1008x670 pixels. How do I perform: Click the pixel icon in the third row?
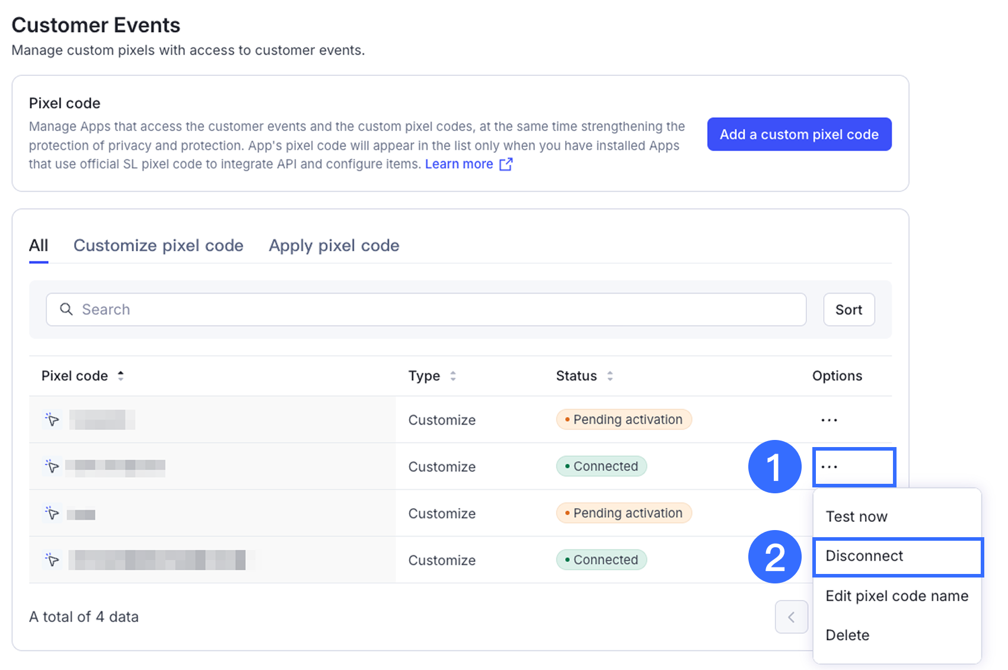tap(52, 513)
